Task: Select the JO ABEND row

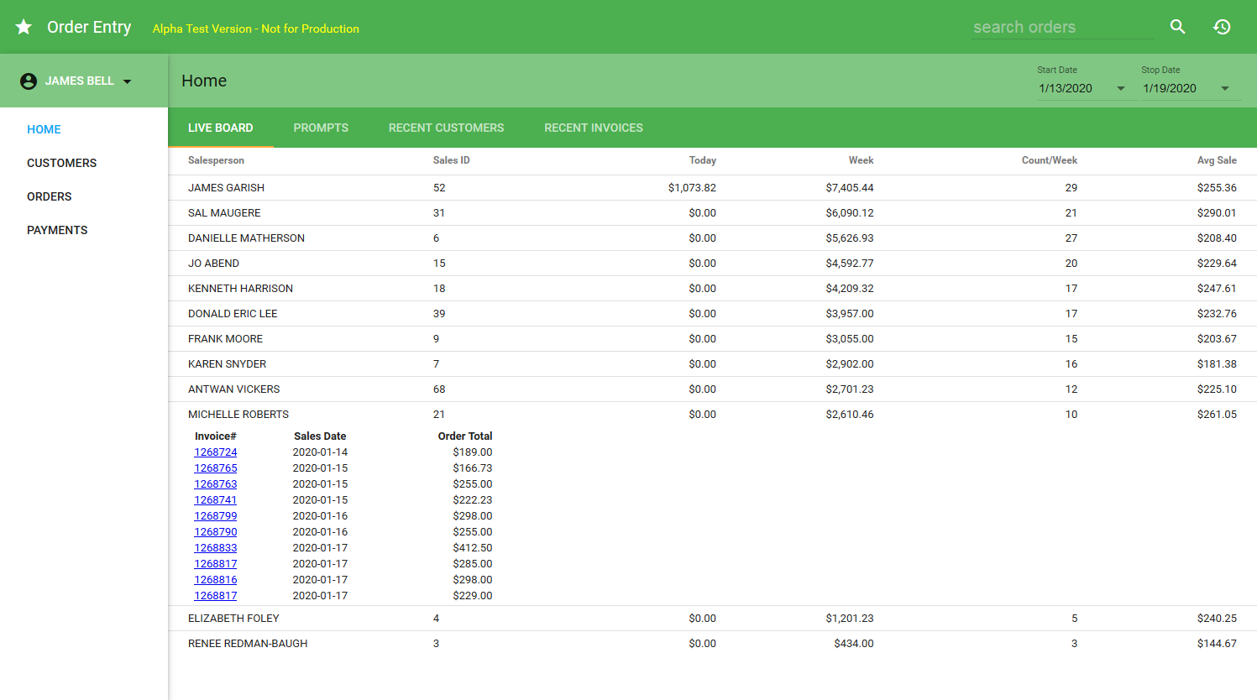Action: point(712,264)
